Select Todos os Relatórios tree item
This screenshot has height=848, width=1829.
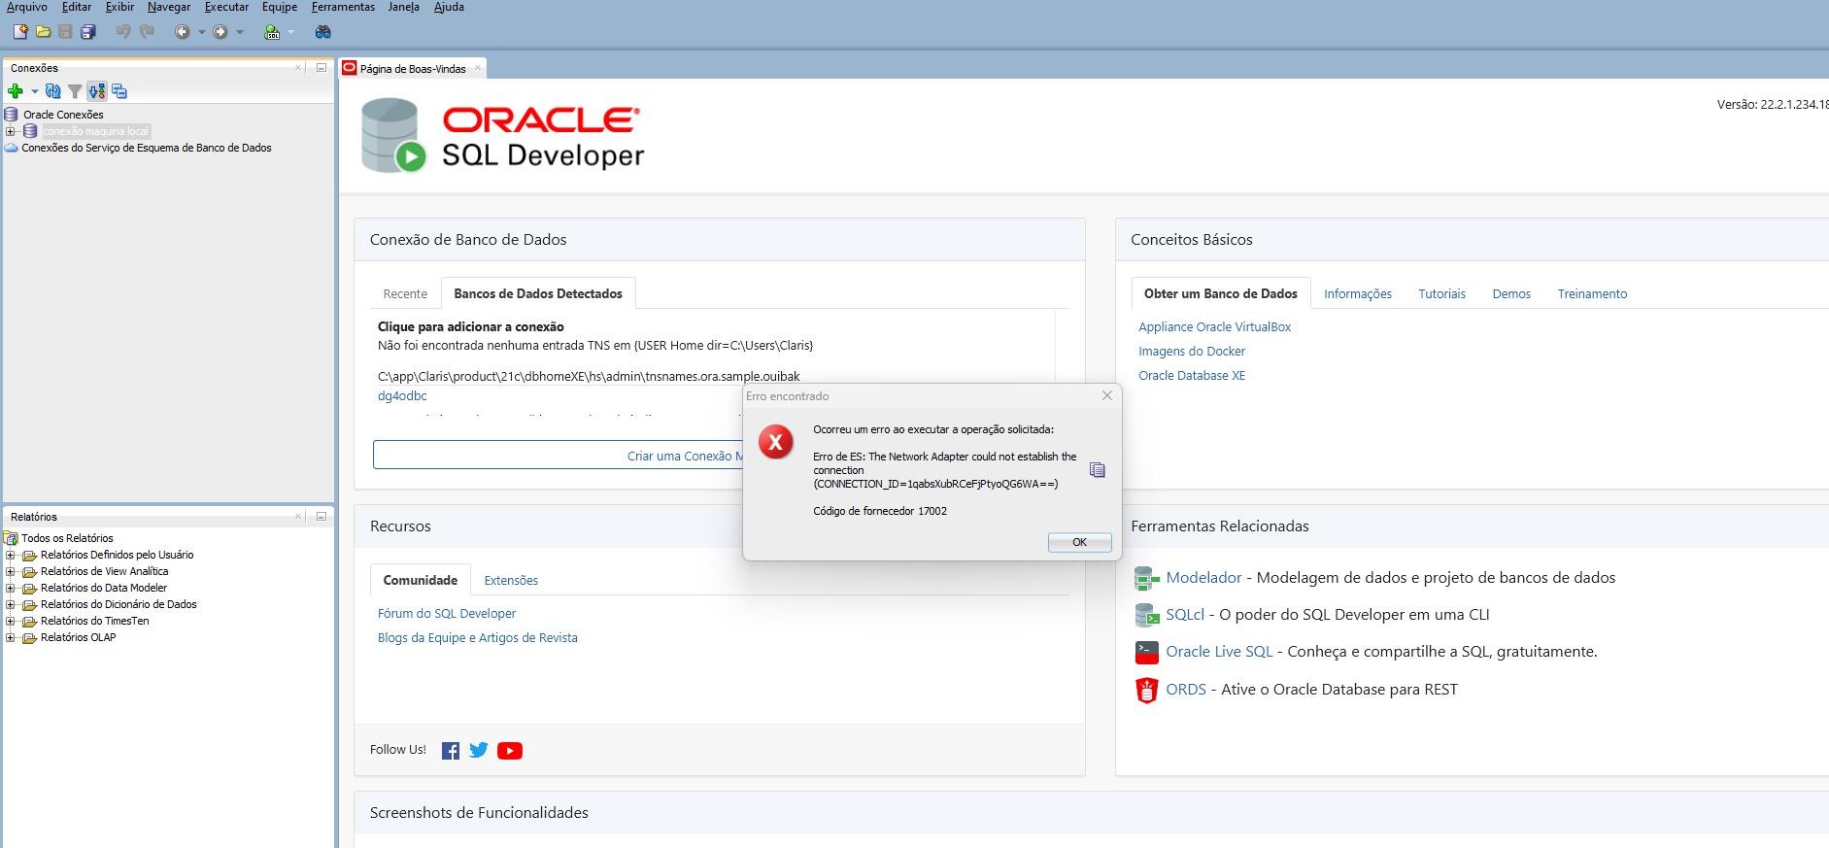point(67,538)
